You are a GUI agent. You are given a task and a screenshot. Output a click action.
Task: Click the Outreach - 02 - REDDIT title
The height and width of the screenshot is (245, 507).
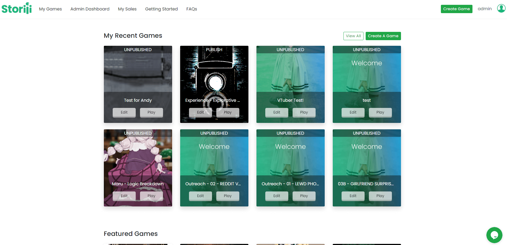[x=213, y=184]
